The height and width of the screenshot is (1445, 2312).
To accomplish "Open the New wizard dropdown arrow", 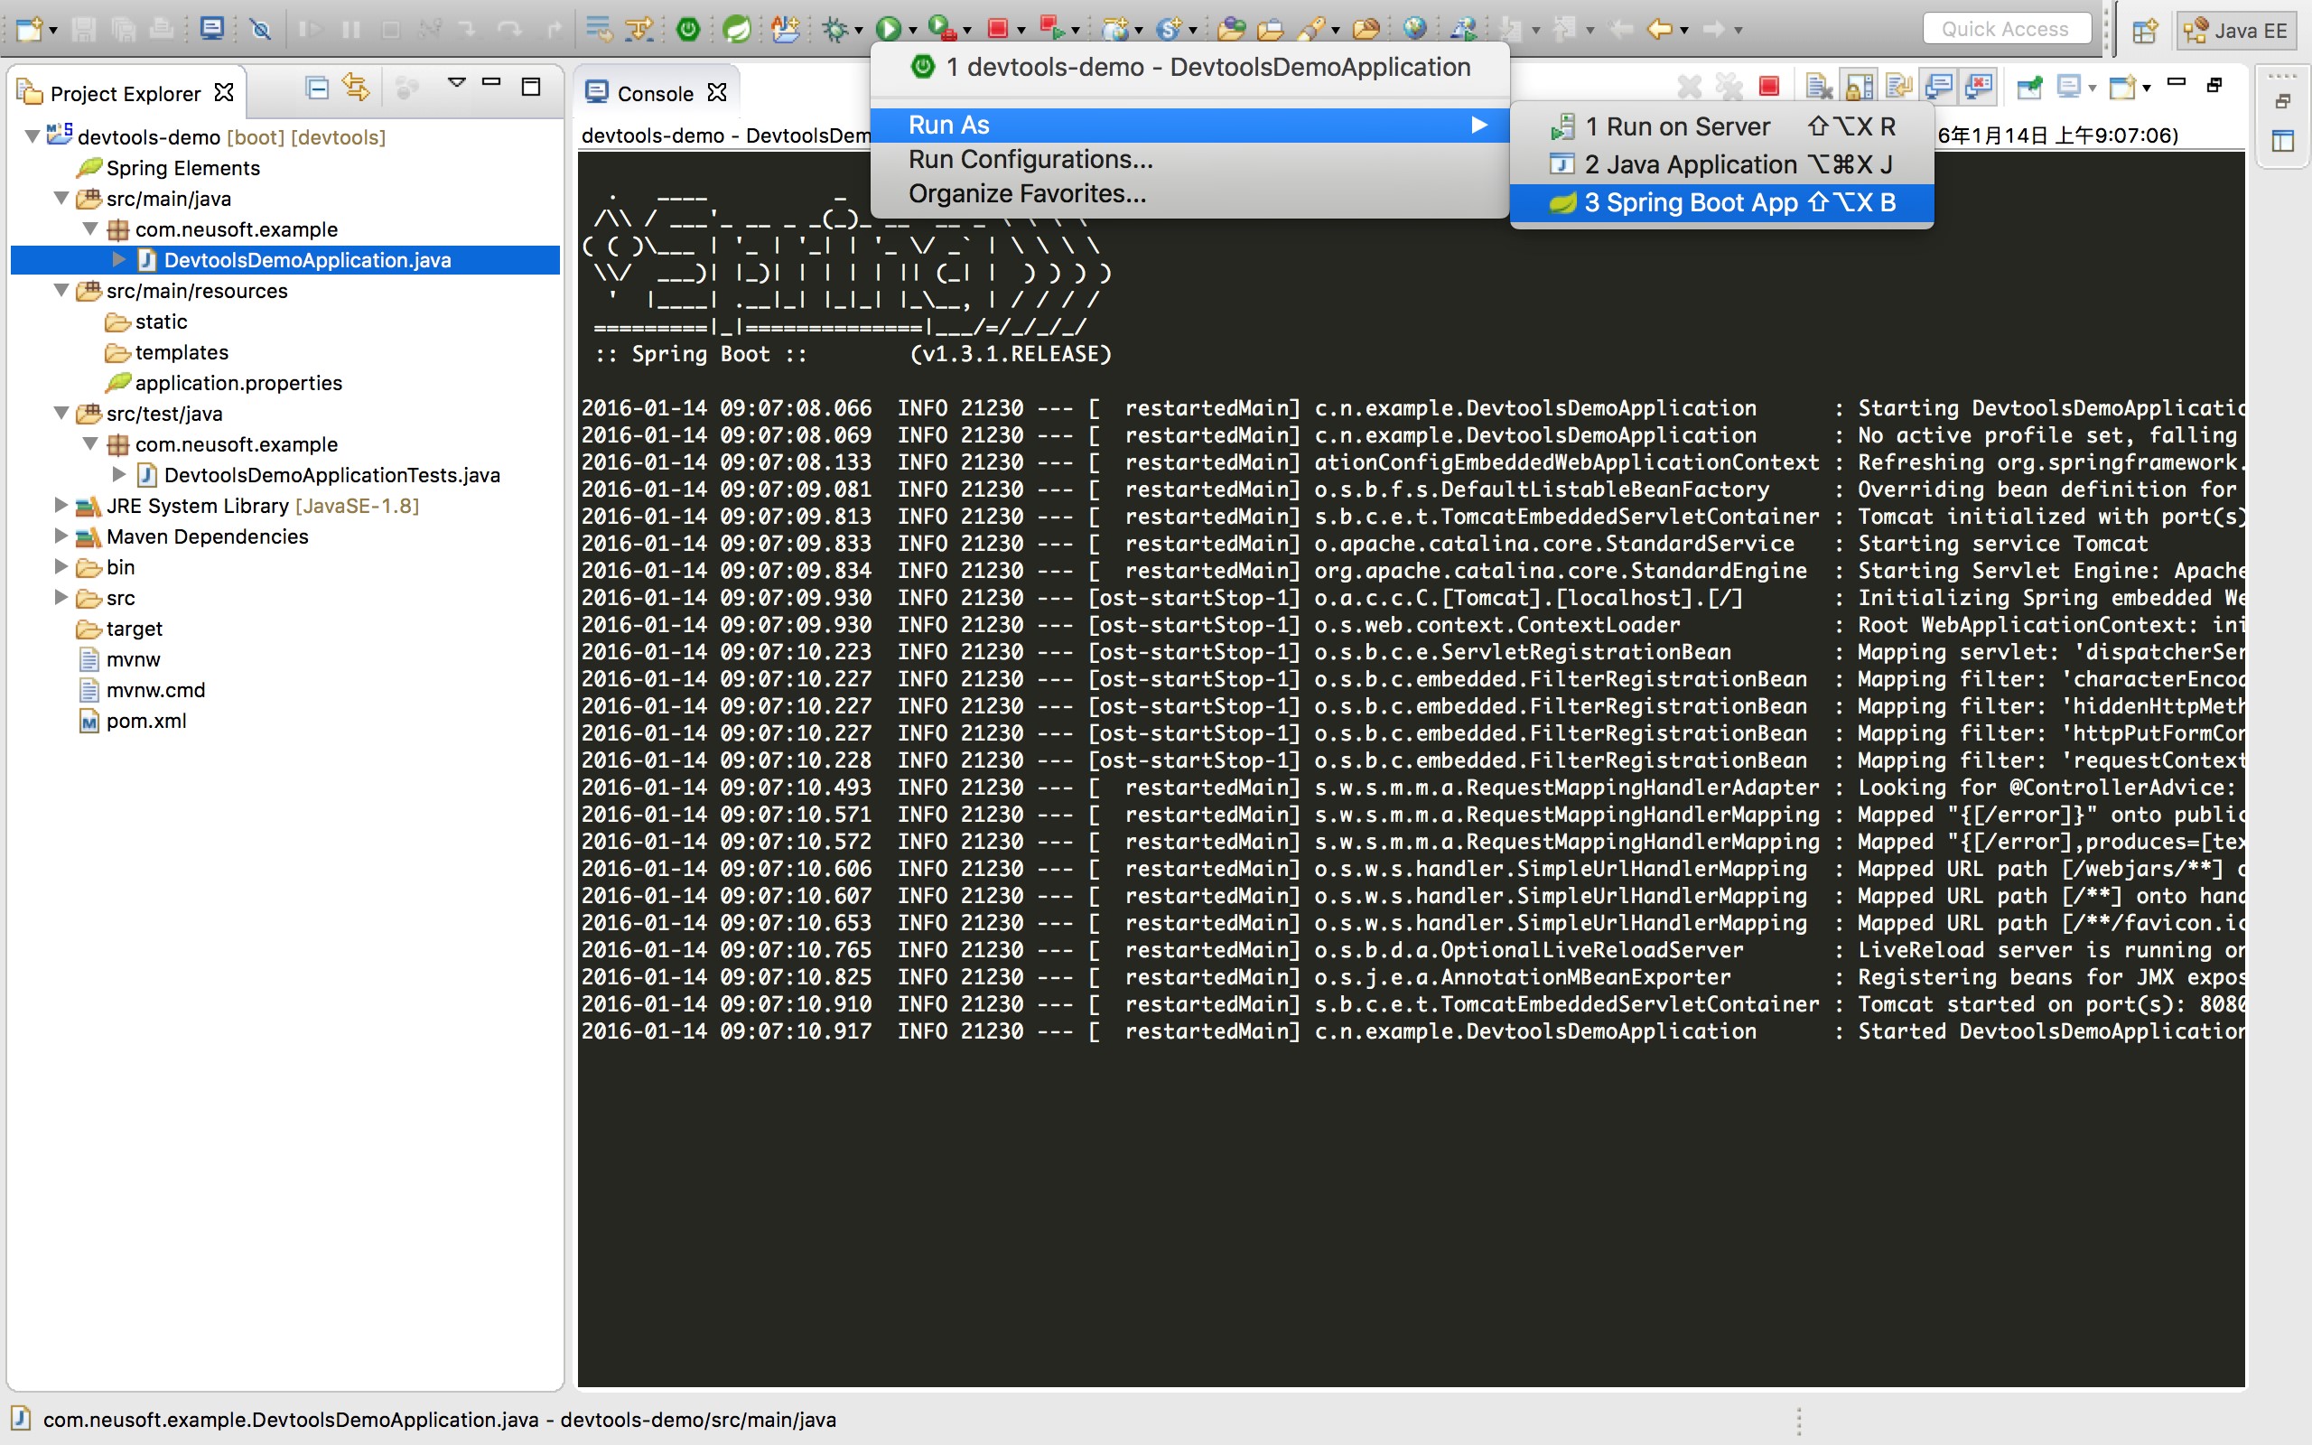I will pyautogui.click(x=53, y=31).
